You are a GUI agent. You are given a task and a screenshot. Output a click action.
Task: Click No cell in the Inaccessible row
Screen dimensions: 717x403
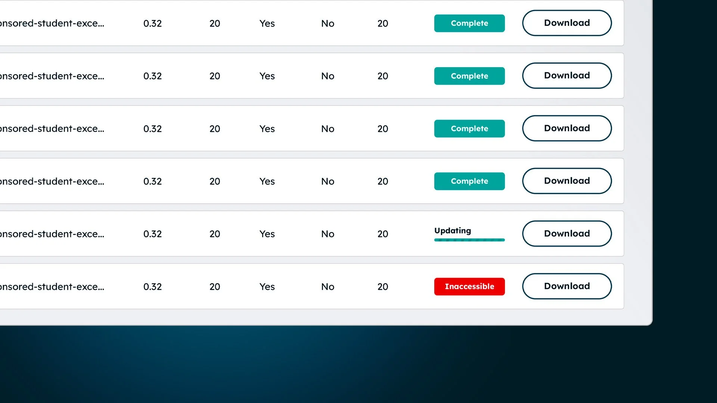[328, 287]
